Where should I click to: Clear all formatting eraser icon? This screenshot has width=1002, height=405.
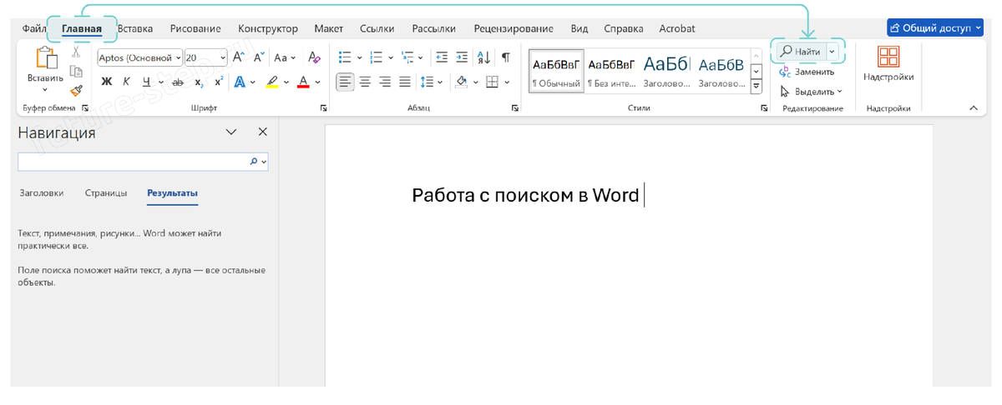[314, 57]
